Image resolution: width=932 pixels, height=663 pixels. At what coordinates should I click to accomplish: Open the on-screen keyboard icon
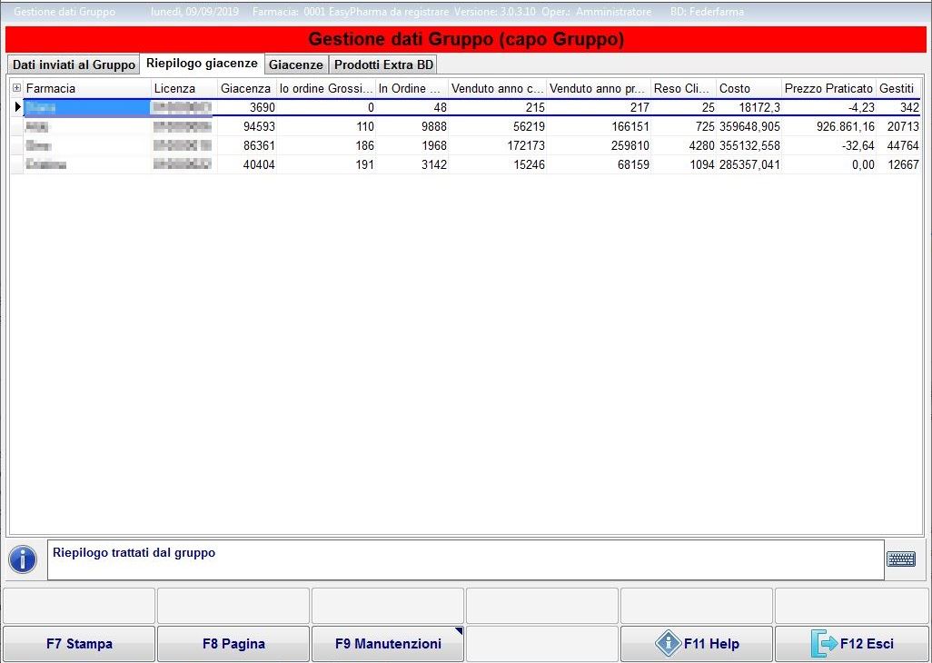(x=900, y=559)
